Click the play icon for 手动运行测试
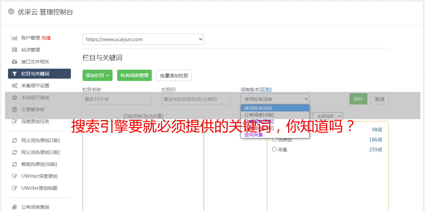The height and width of the screenshot is (211, 425). [14, 98]
